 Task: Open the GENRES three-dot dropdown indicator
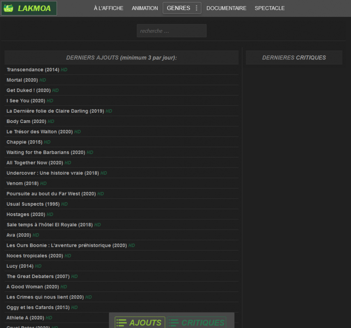tap(196, 8)
